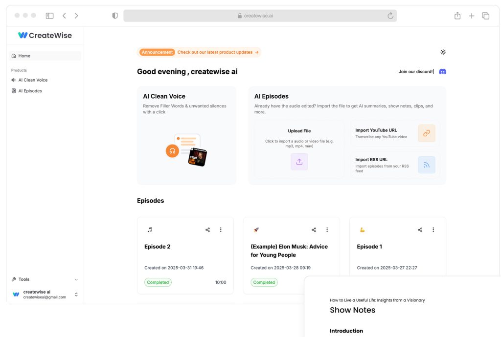Click the waveform icon beside AI Clean Voice
Viewport: 501px width, 337px height.
point(14,80)
